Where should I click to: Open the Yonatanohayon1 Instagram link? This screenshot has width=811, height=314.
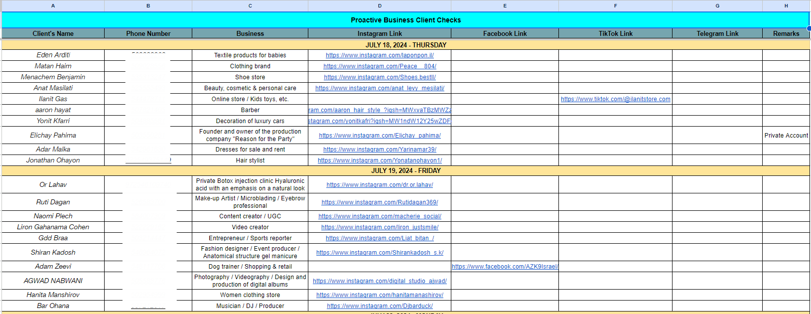(380, 160)
